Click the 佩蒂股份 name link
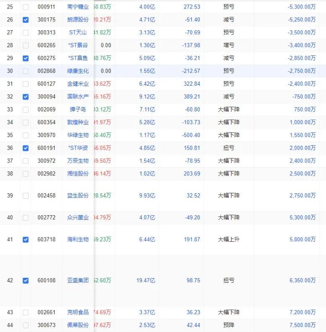The image size is (326, 332). (x=78, y=325)
